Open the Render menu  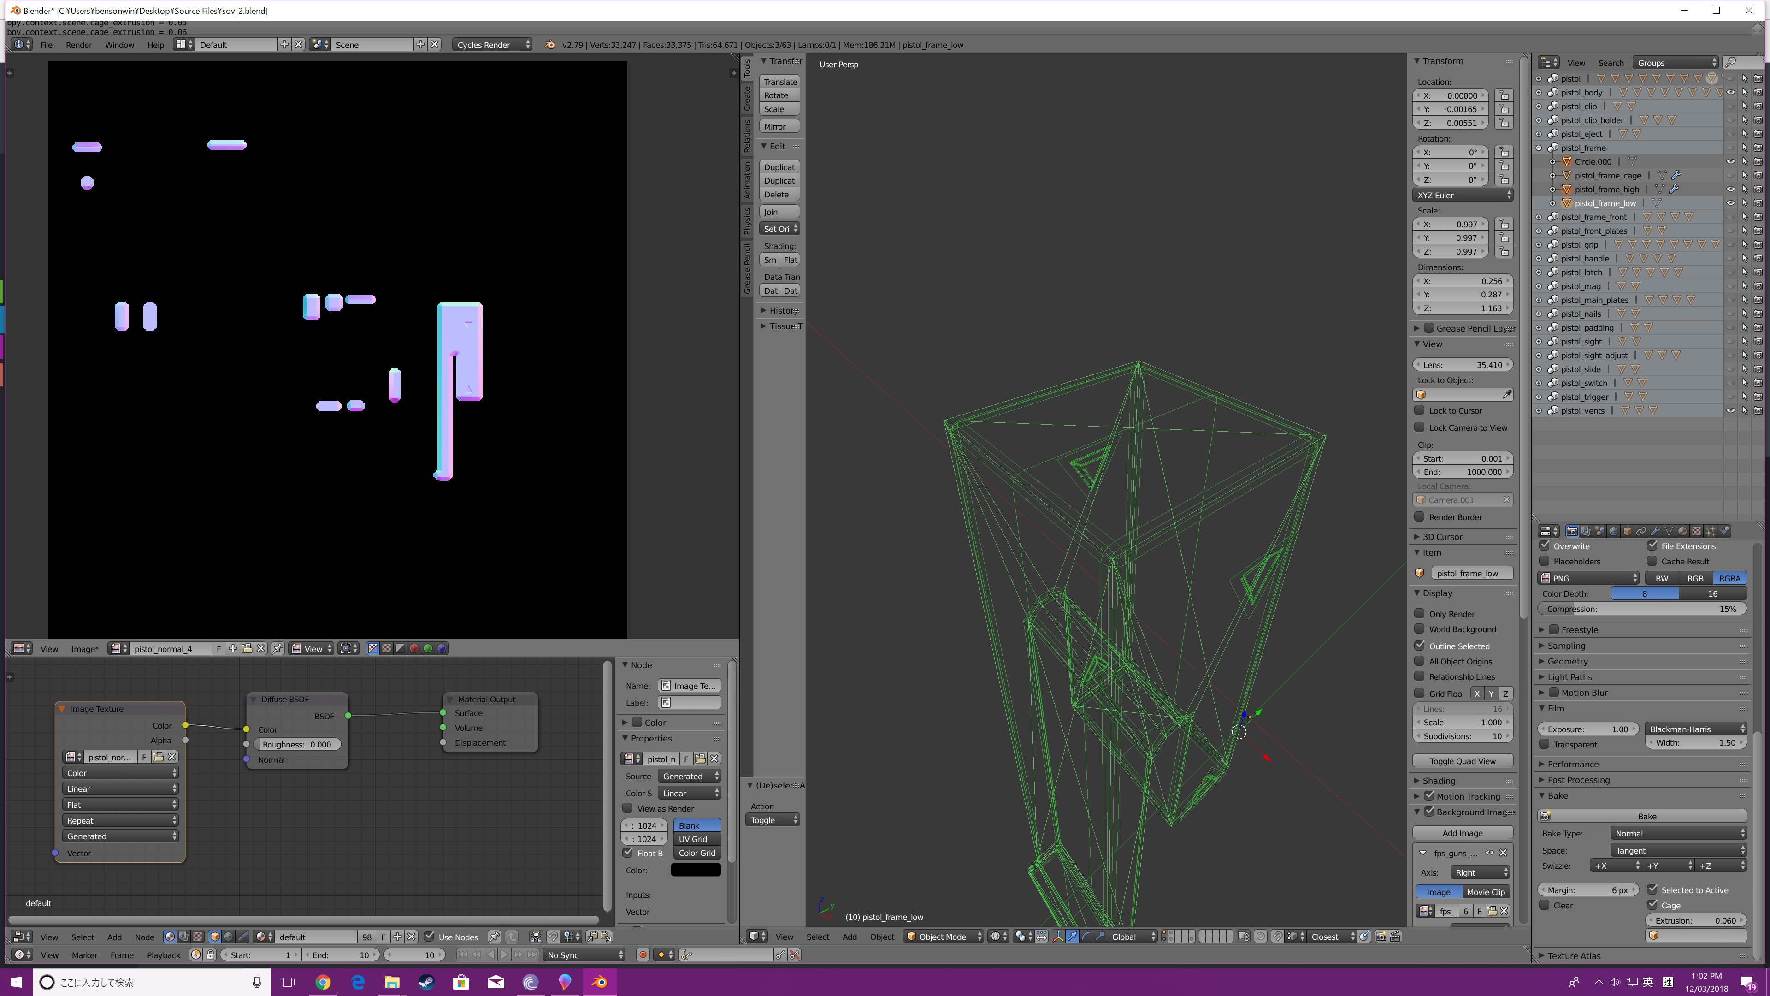click(x=78, y=45)
